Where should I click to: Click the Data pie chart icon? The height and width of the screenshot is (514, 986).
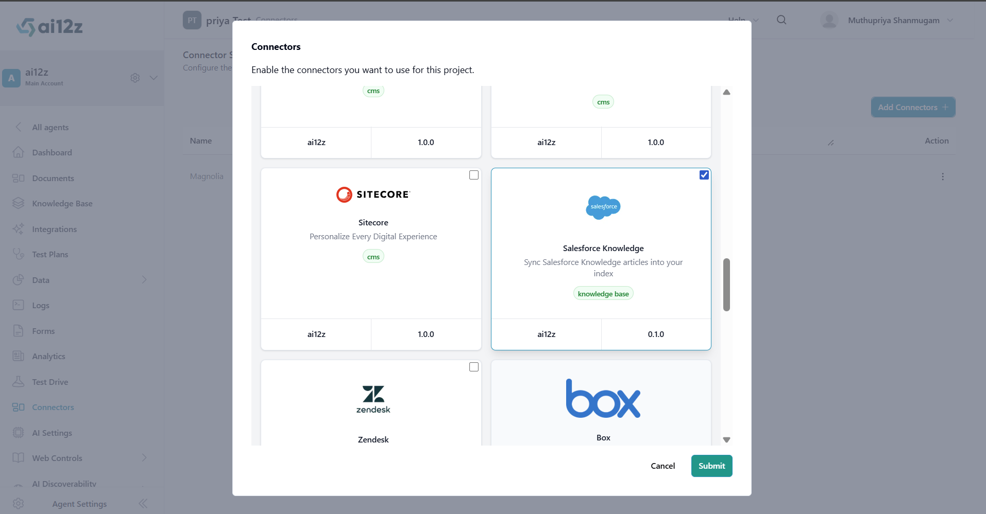click(x=19, y=279)
